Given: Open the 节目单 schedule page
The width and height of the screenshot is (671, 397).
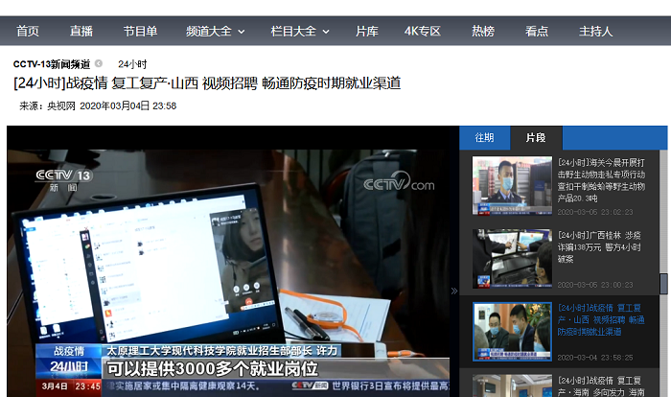Looking at the screenshot, I should (x=140, y=31).
